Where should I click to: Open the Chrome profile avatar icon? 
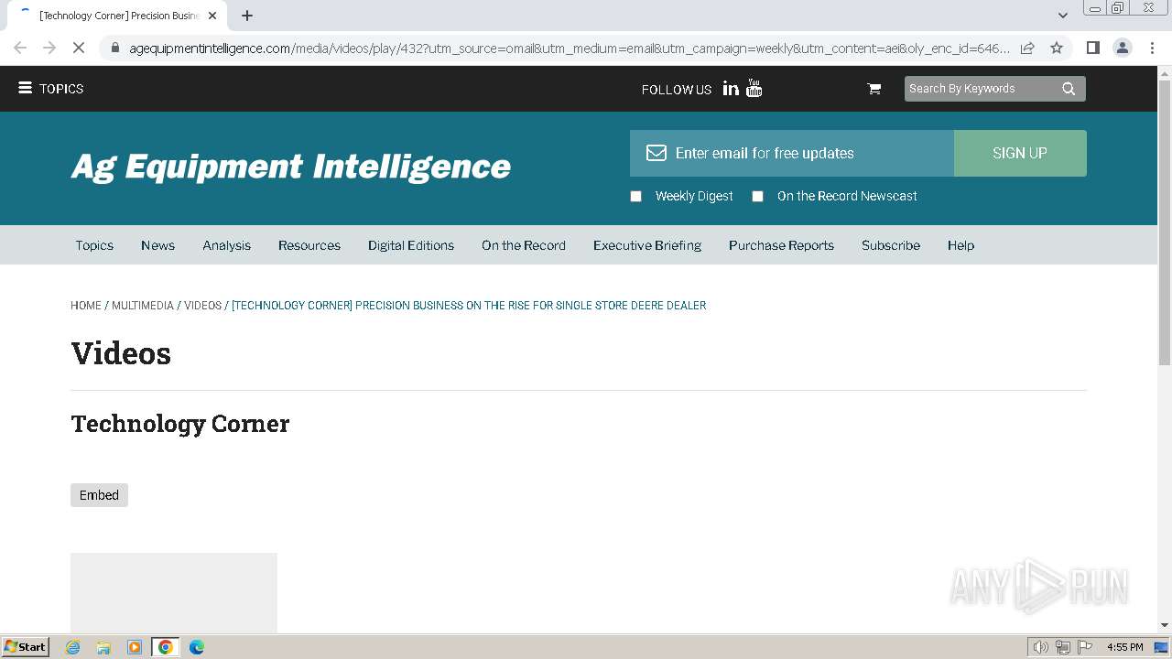[x=1123, y=48]
